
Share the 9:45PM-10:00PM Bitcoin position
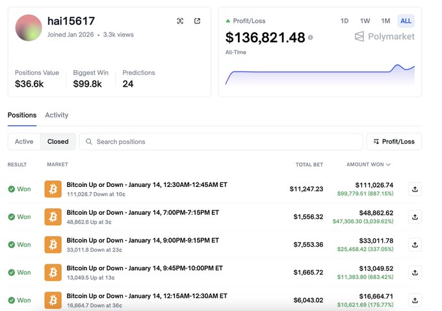point(415,273)
